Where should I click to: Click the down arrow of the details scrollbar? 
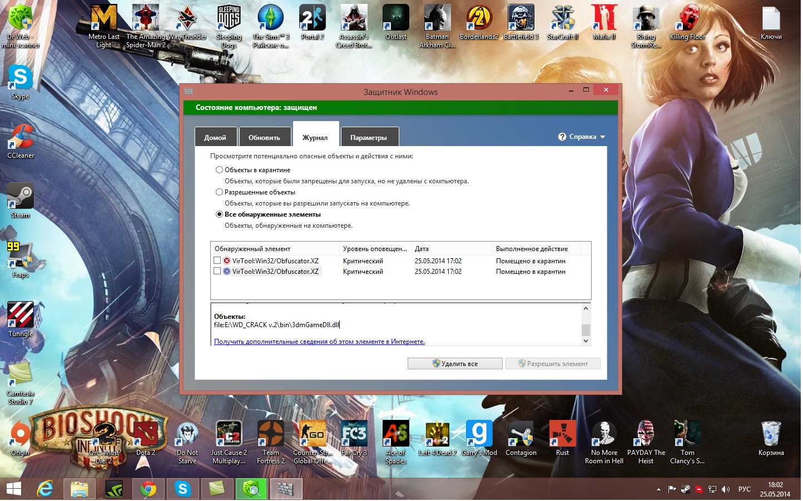click(x=586, y=342)
